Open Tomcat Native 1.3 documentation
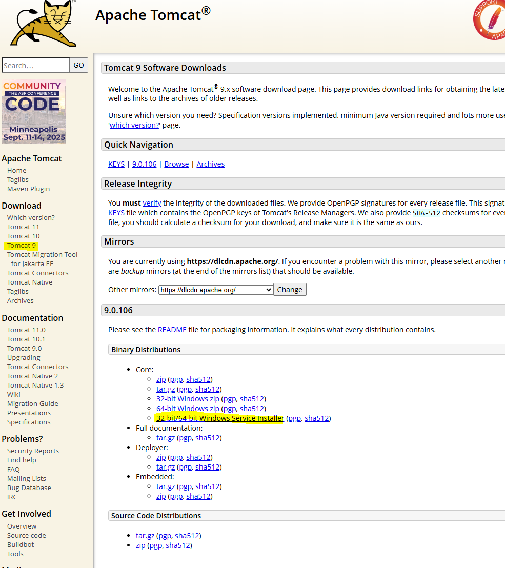This screenshot has width=505, height=568. click(x=35, y=385)
